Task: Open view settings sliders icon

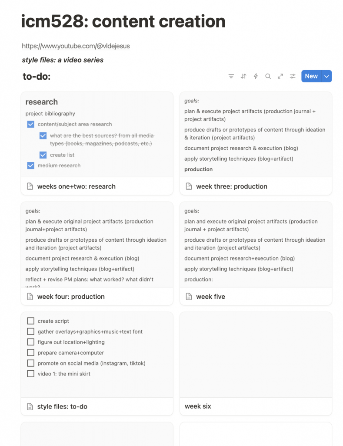Action: tap(293, 76)
